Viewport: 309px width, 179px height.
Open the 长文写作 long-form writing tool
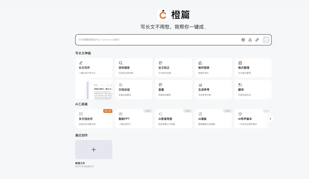point(94,67)
